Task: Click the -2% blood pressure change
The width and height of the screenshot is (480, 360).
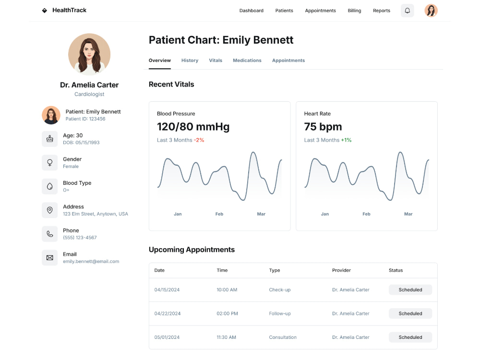Action: click(x=199, y=140)
